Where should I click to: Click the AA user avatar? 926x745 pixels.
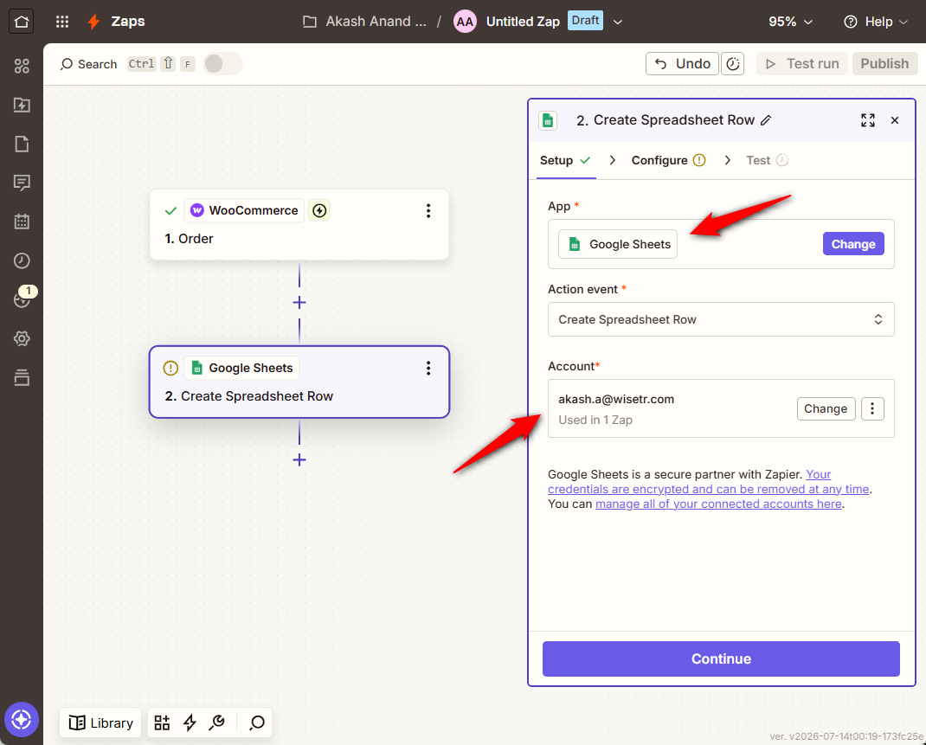point(465,22)
